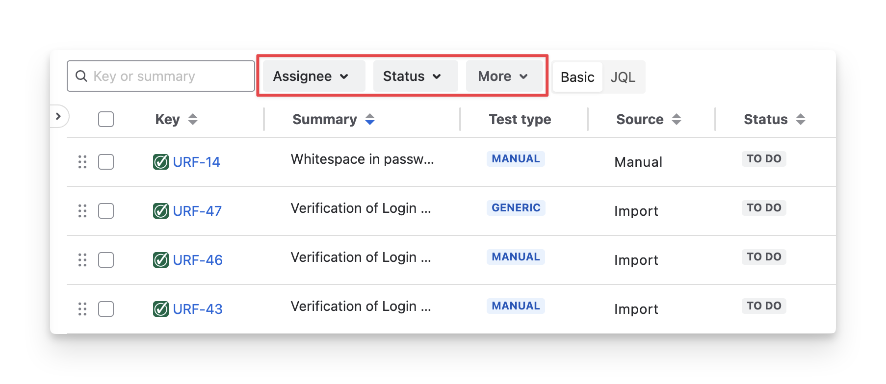The width and height of the screenshot is (886, 384).
Task: Check the box for URF-47 row
Action: click(106, 211)
